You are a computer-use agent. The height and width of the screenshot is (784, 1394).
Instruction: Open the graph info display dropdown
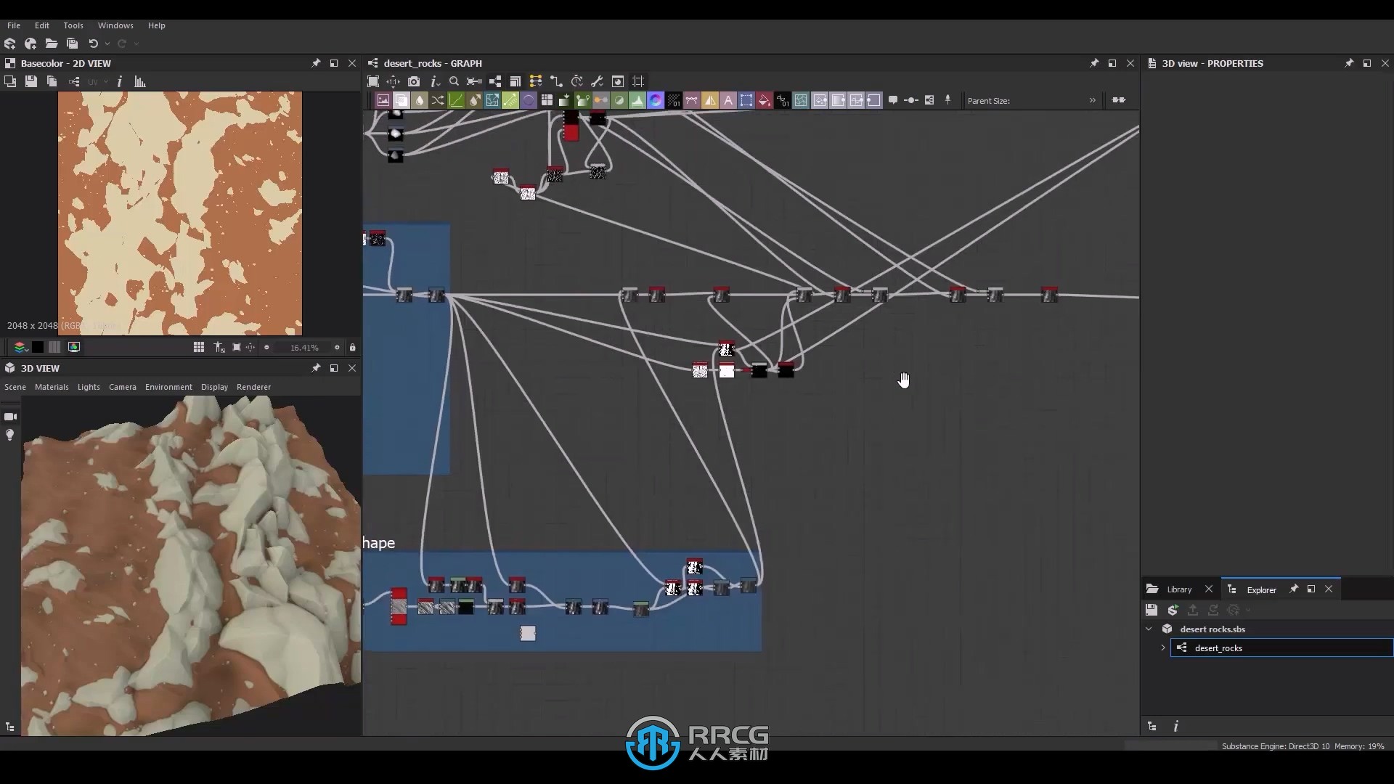click(435, 81)
